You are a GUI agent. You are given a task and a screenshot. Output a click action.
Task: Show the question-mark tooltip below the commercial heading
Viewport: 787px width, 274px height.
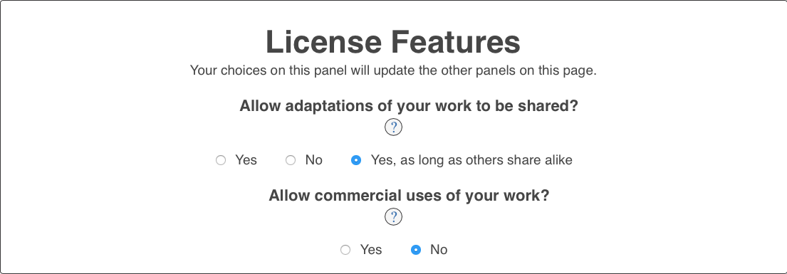click(393, 217)
